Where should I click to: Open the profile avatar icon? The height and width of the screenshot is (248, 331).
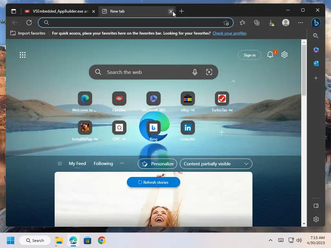(286, 23)
